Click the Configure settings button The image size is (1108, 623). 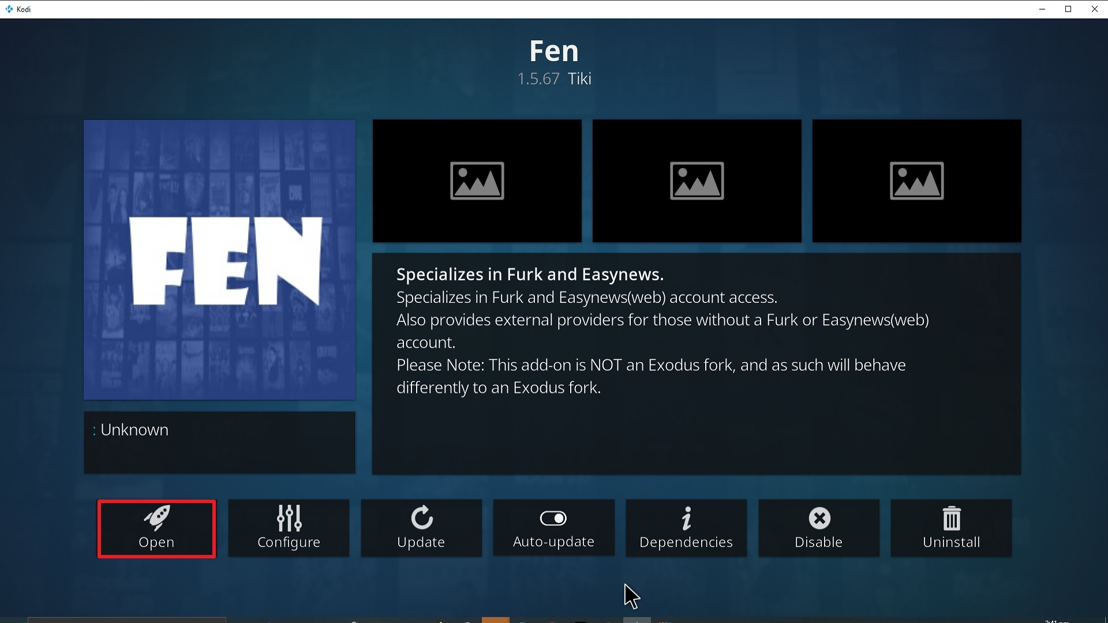point(289,528)
